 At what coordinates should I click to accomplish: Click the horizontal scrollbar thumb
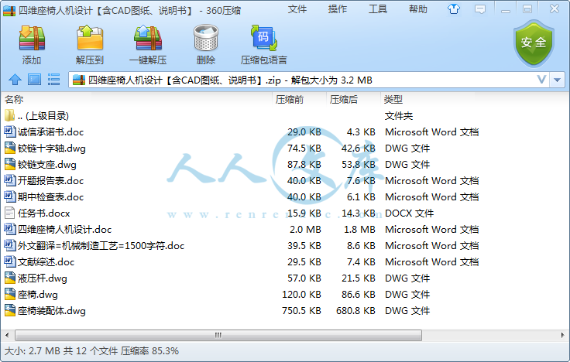click(x=218, y=335)
